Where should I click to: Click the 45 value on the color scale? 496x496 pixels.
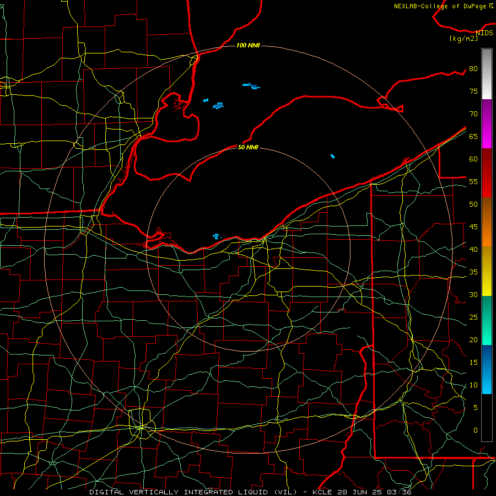473,227
